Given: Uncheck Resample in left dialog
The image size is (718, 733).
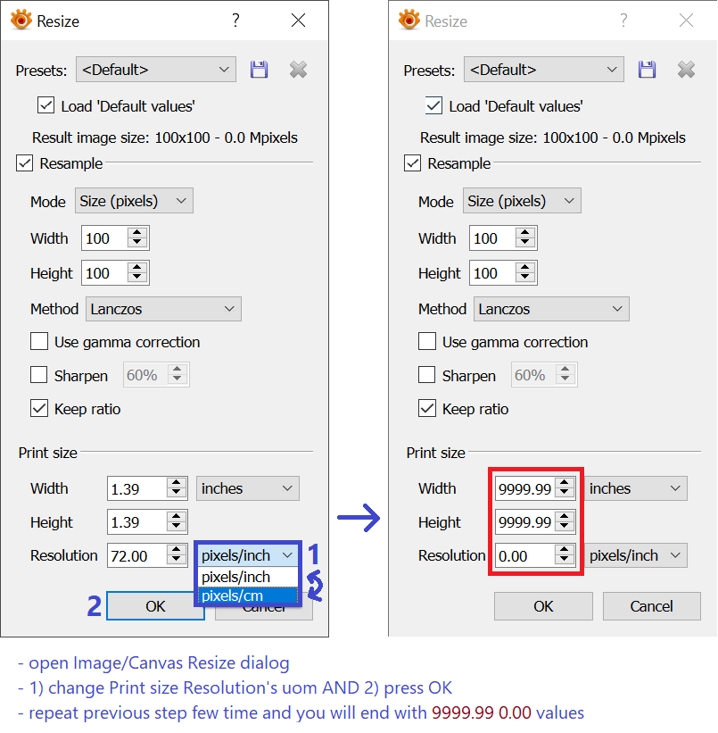Looking at the screenshot, I should pyautogui.click(x=24, y=163).
